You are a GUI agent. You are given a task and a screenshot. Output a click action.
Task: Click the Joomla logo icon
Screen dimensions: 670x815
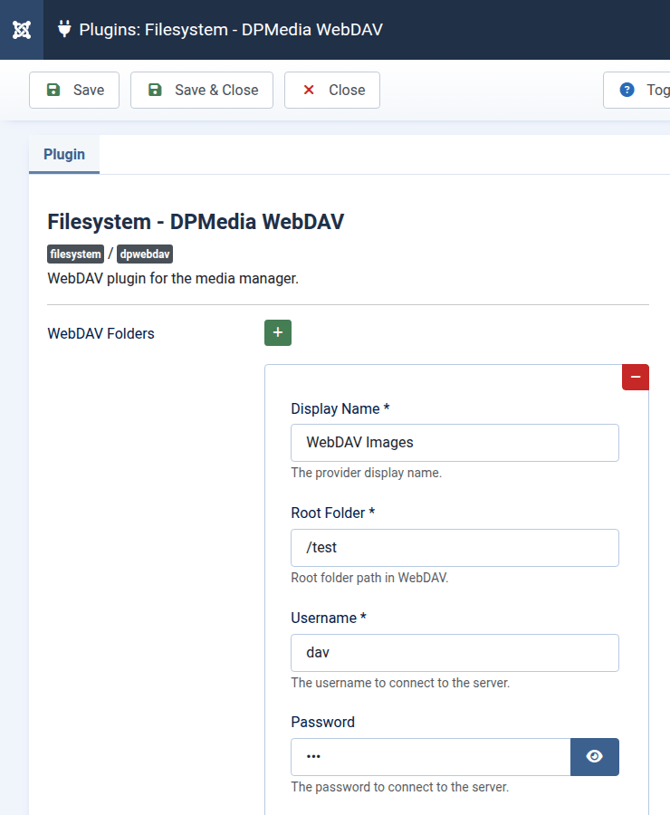23,30
